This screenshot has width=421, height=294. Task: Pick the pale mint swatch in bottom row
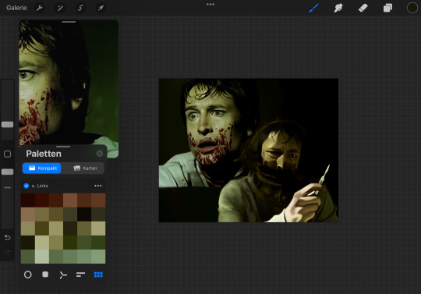[42, 257]
